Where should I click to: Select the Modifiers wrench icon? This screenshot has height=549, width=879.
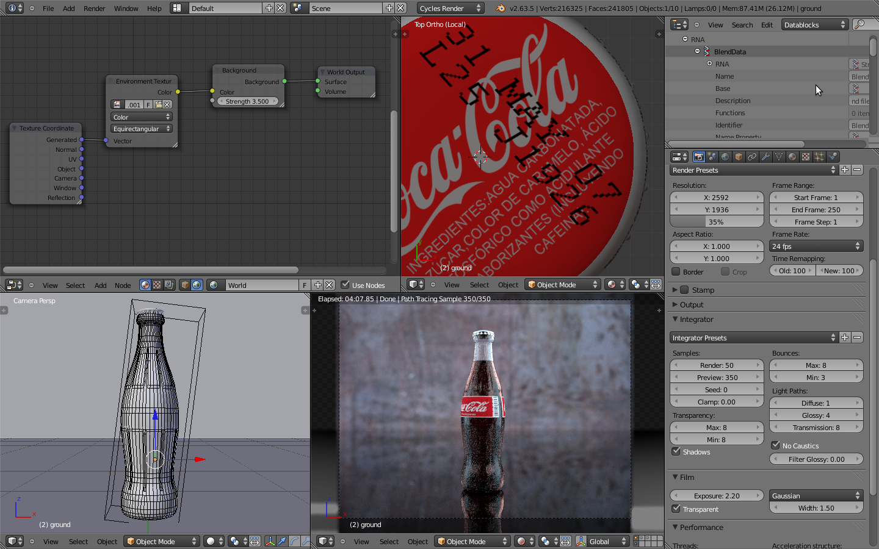coord(765,157)
